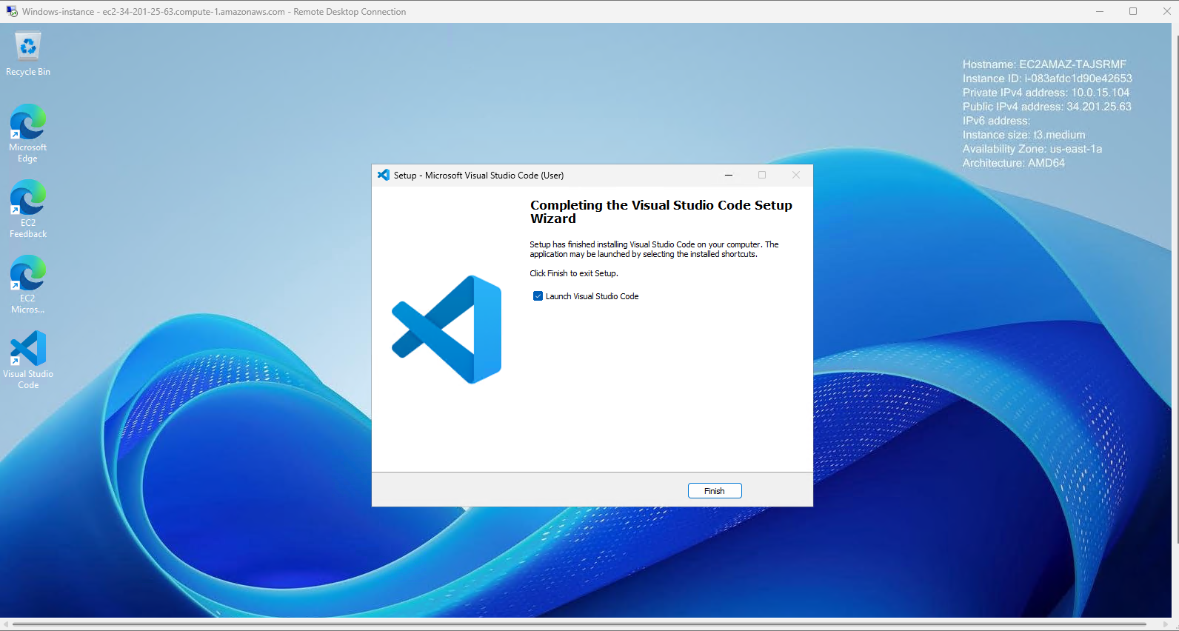Click the 'Instance ID: i-083afdc1d90e42653' text

[x=1047, y=79]
